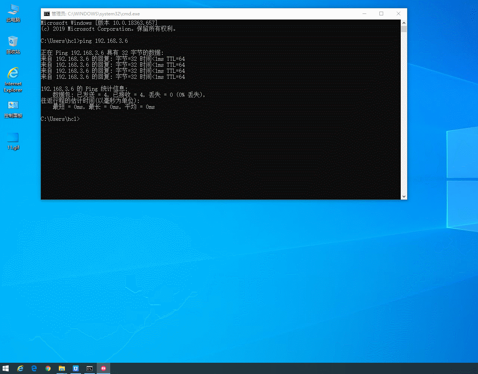The width and height of the screenshot is (478, 374).
Task: Minimize the cmd.exe window
Action: [364, 14]
